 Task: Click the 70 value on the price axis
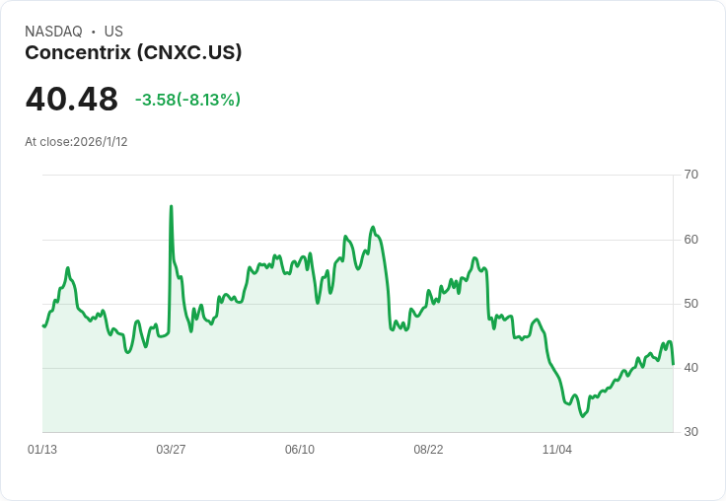click(690, 175)
